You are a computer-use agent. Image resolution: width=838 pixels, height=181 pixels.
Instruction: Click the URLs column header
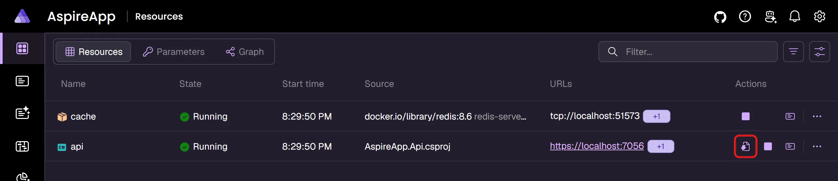coord(561,84)
